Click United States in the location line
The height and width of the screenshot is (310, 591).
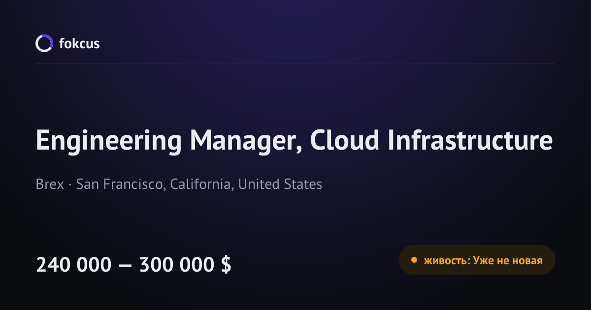pyautogui.click(x=280, y=185)
